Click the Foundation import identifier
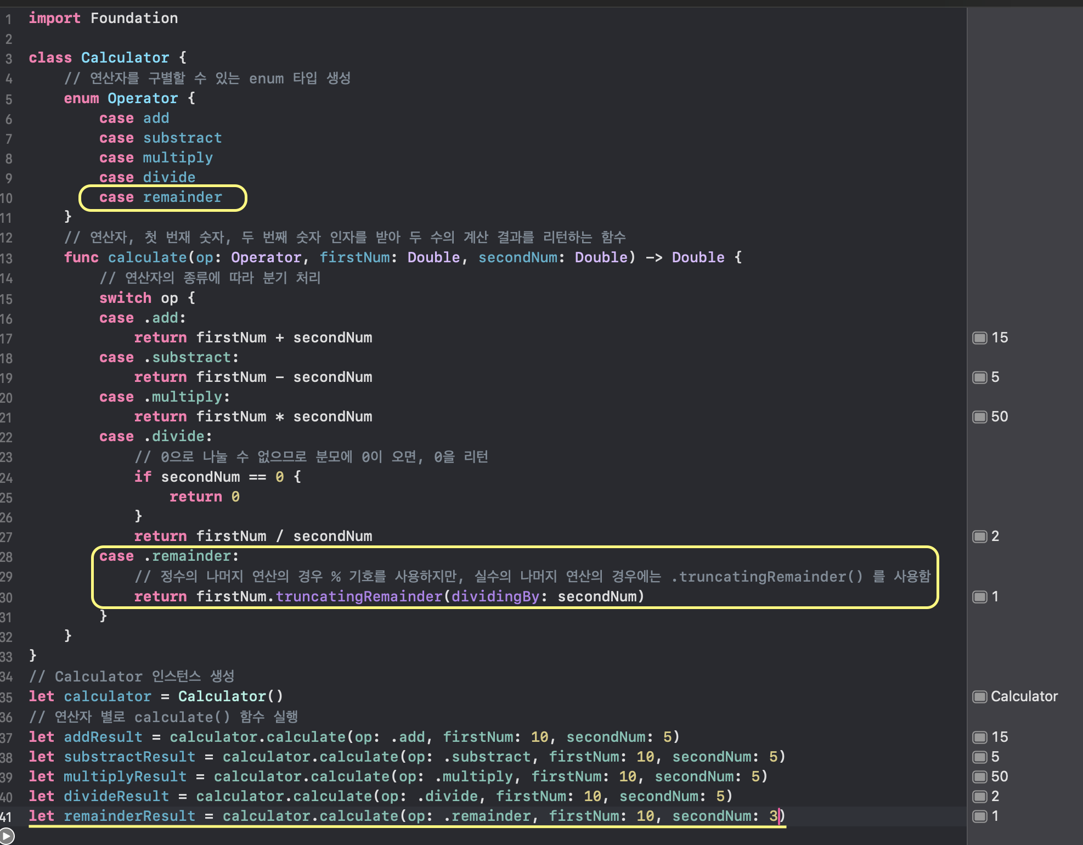Viewport: 1083px width, 845px height. 134,19
